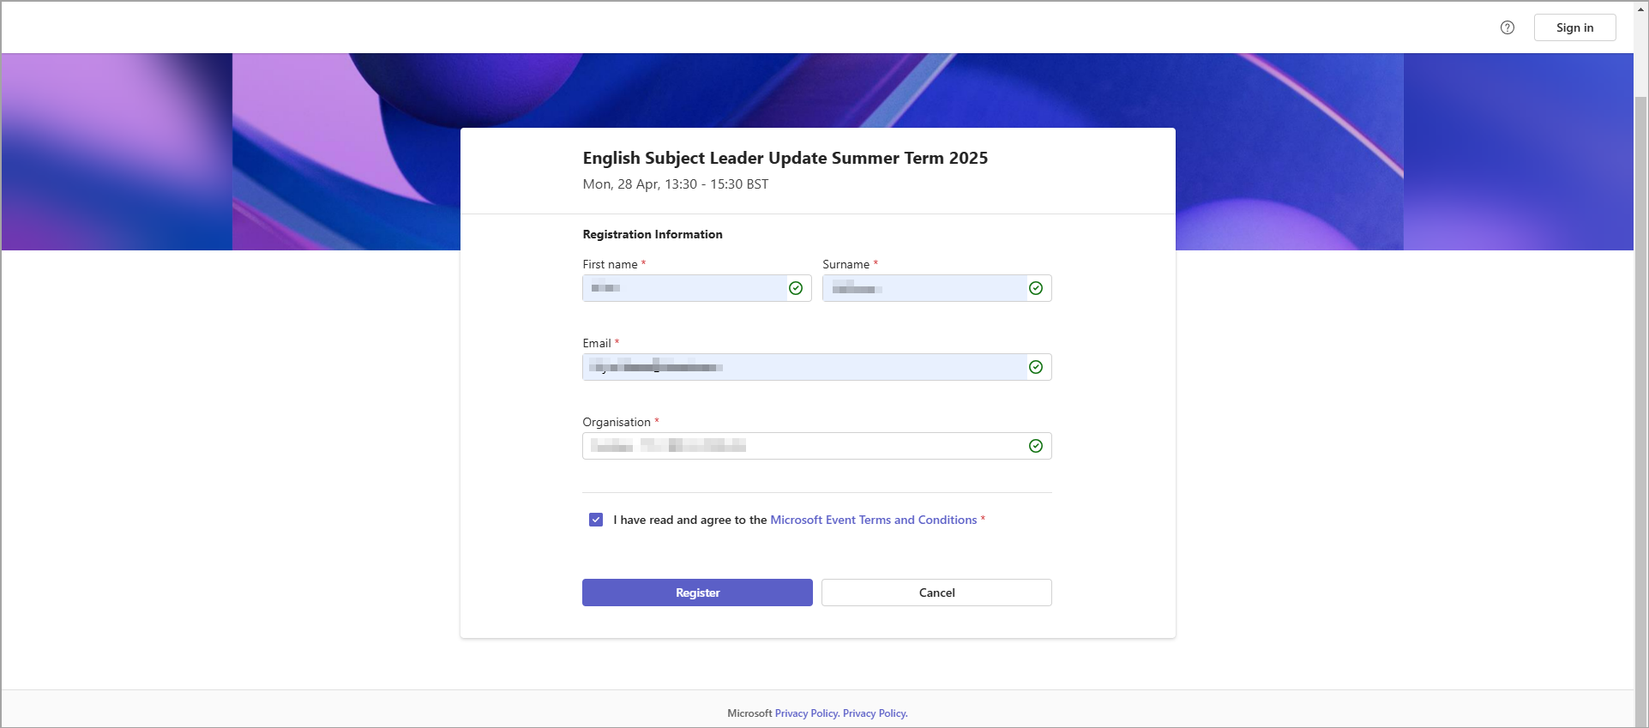
Task: Cancel the registration form
Action: [x=936, y=593]
